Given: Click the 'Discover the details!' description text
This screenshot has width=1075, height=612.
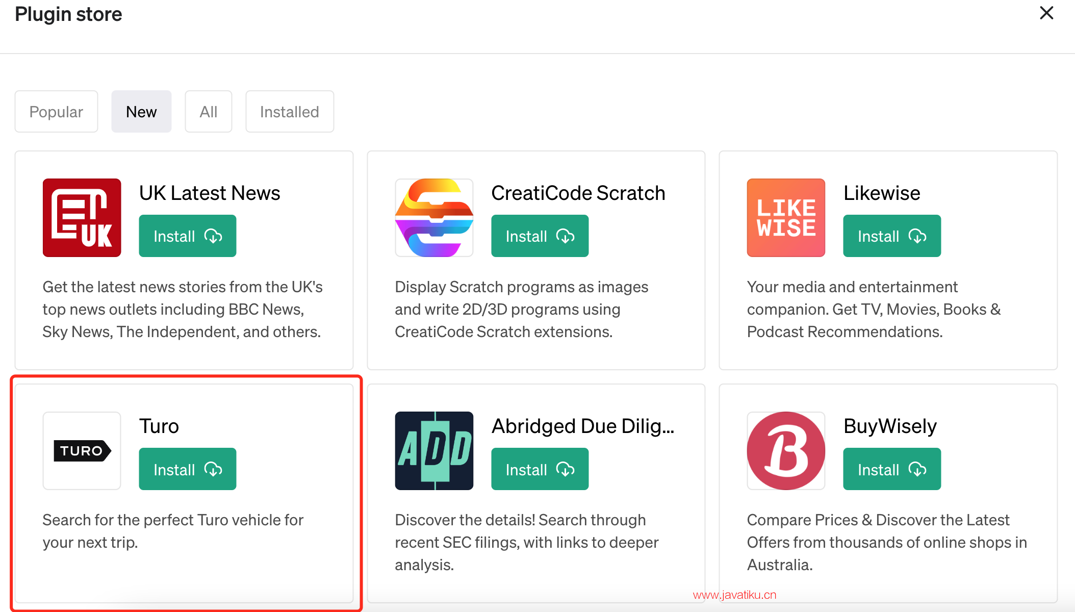Looking at the screenshot, I should (x=527, y=543).
